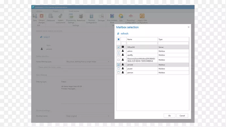This screenshot has width=226, height=127.
Task: Click the Discard changes icon
Action: [x=42, y=16]
